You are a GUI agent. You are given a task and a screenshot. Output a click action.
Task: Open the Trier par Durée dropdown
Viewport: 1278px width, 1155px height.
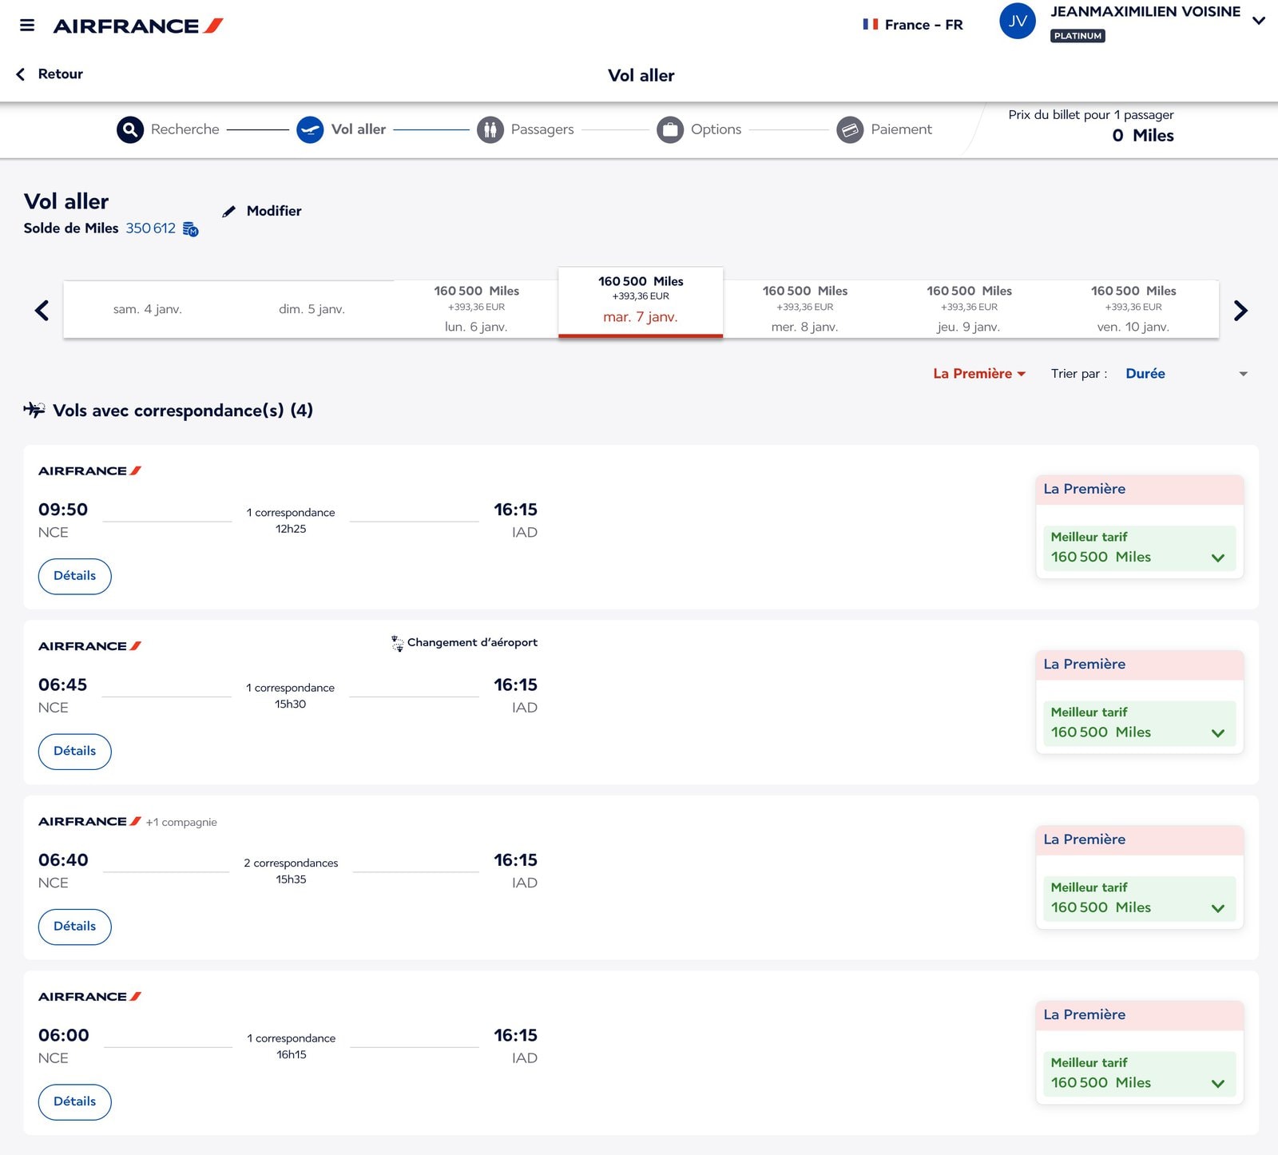(1186, 374)
